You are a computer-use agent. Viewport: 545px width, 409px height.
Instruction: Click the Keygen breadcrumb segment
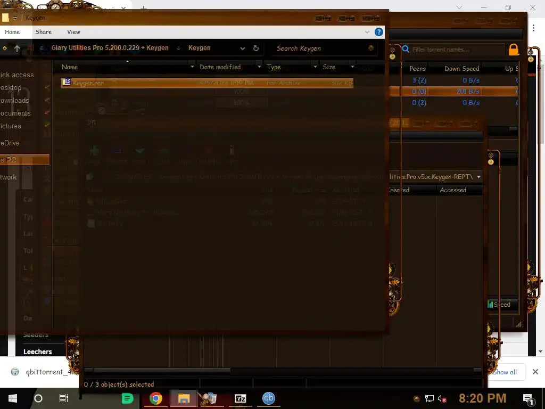pos(199,48)
